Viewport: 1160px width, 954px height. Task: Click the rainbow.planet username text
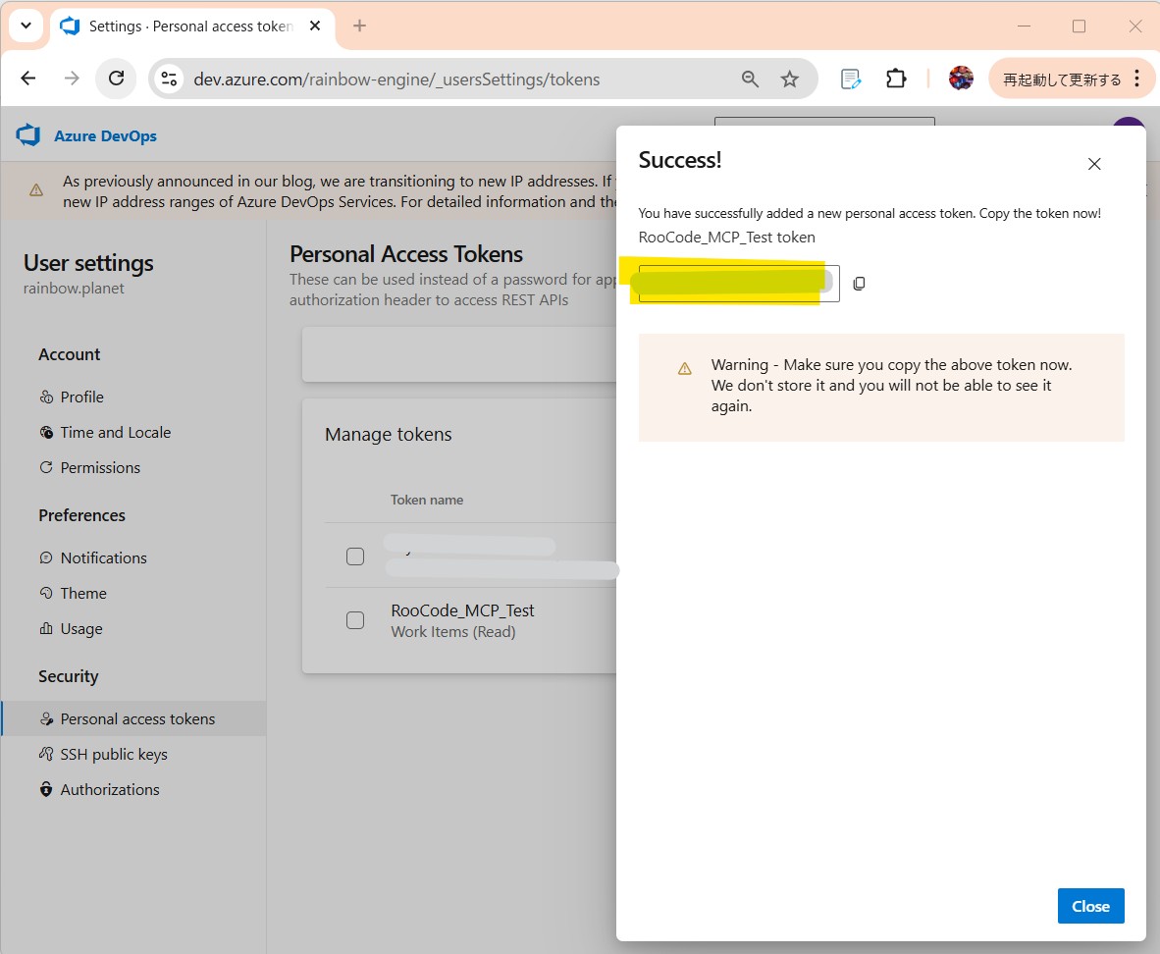[x=74, y=288]
